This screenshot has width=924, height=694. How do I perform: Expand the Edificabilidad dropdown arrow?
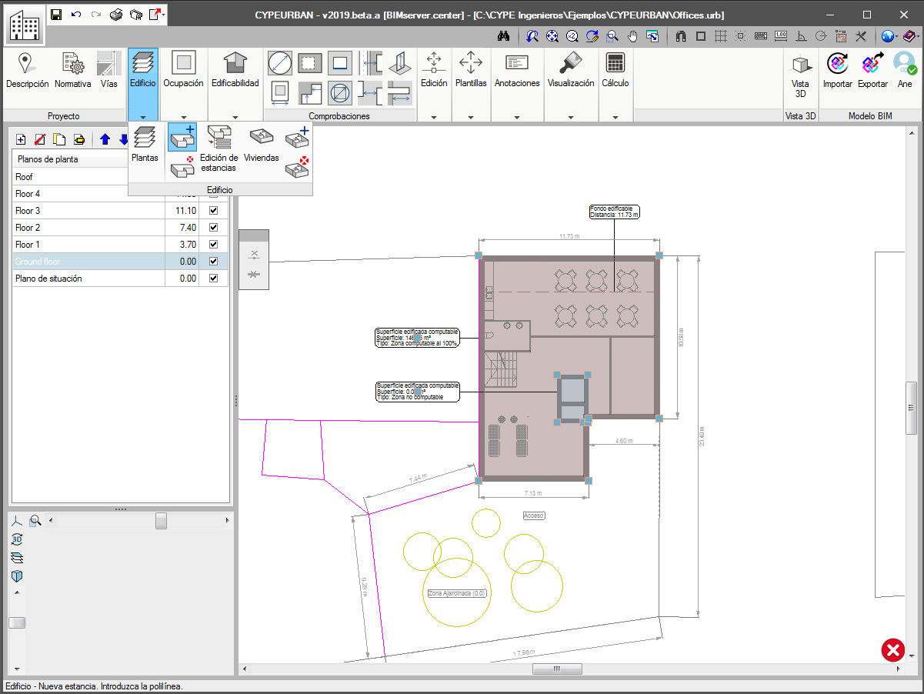pyautogui.click(x=235, y=117)
